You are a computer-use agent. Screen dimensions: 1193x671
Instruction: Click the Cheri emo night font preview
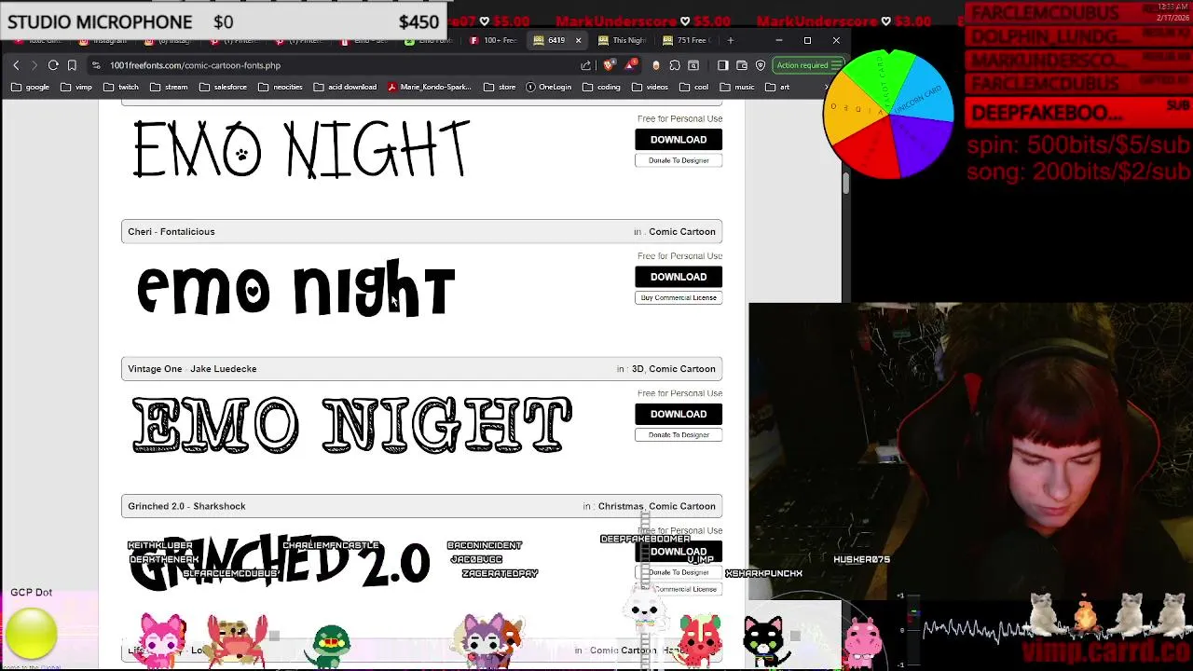(x=296, y=289)
